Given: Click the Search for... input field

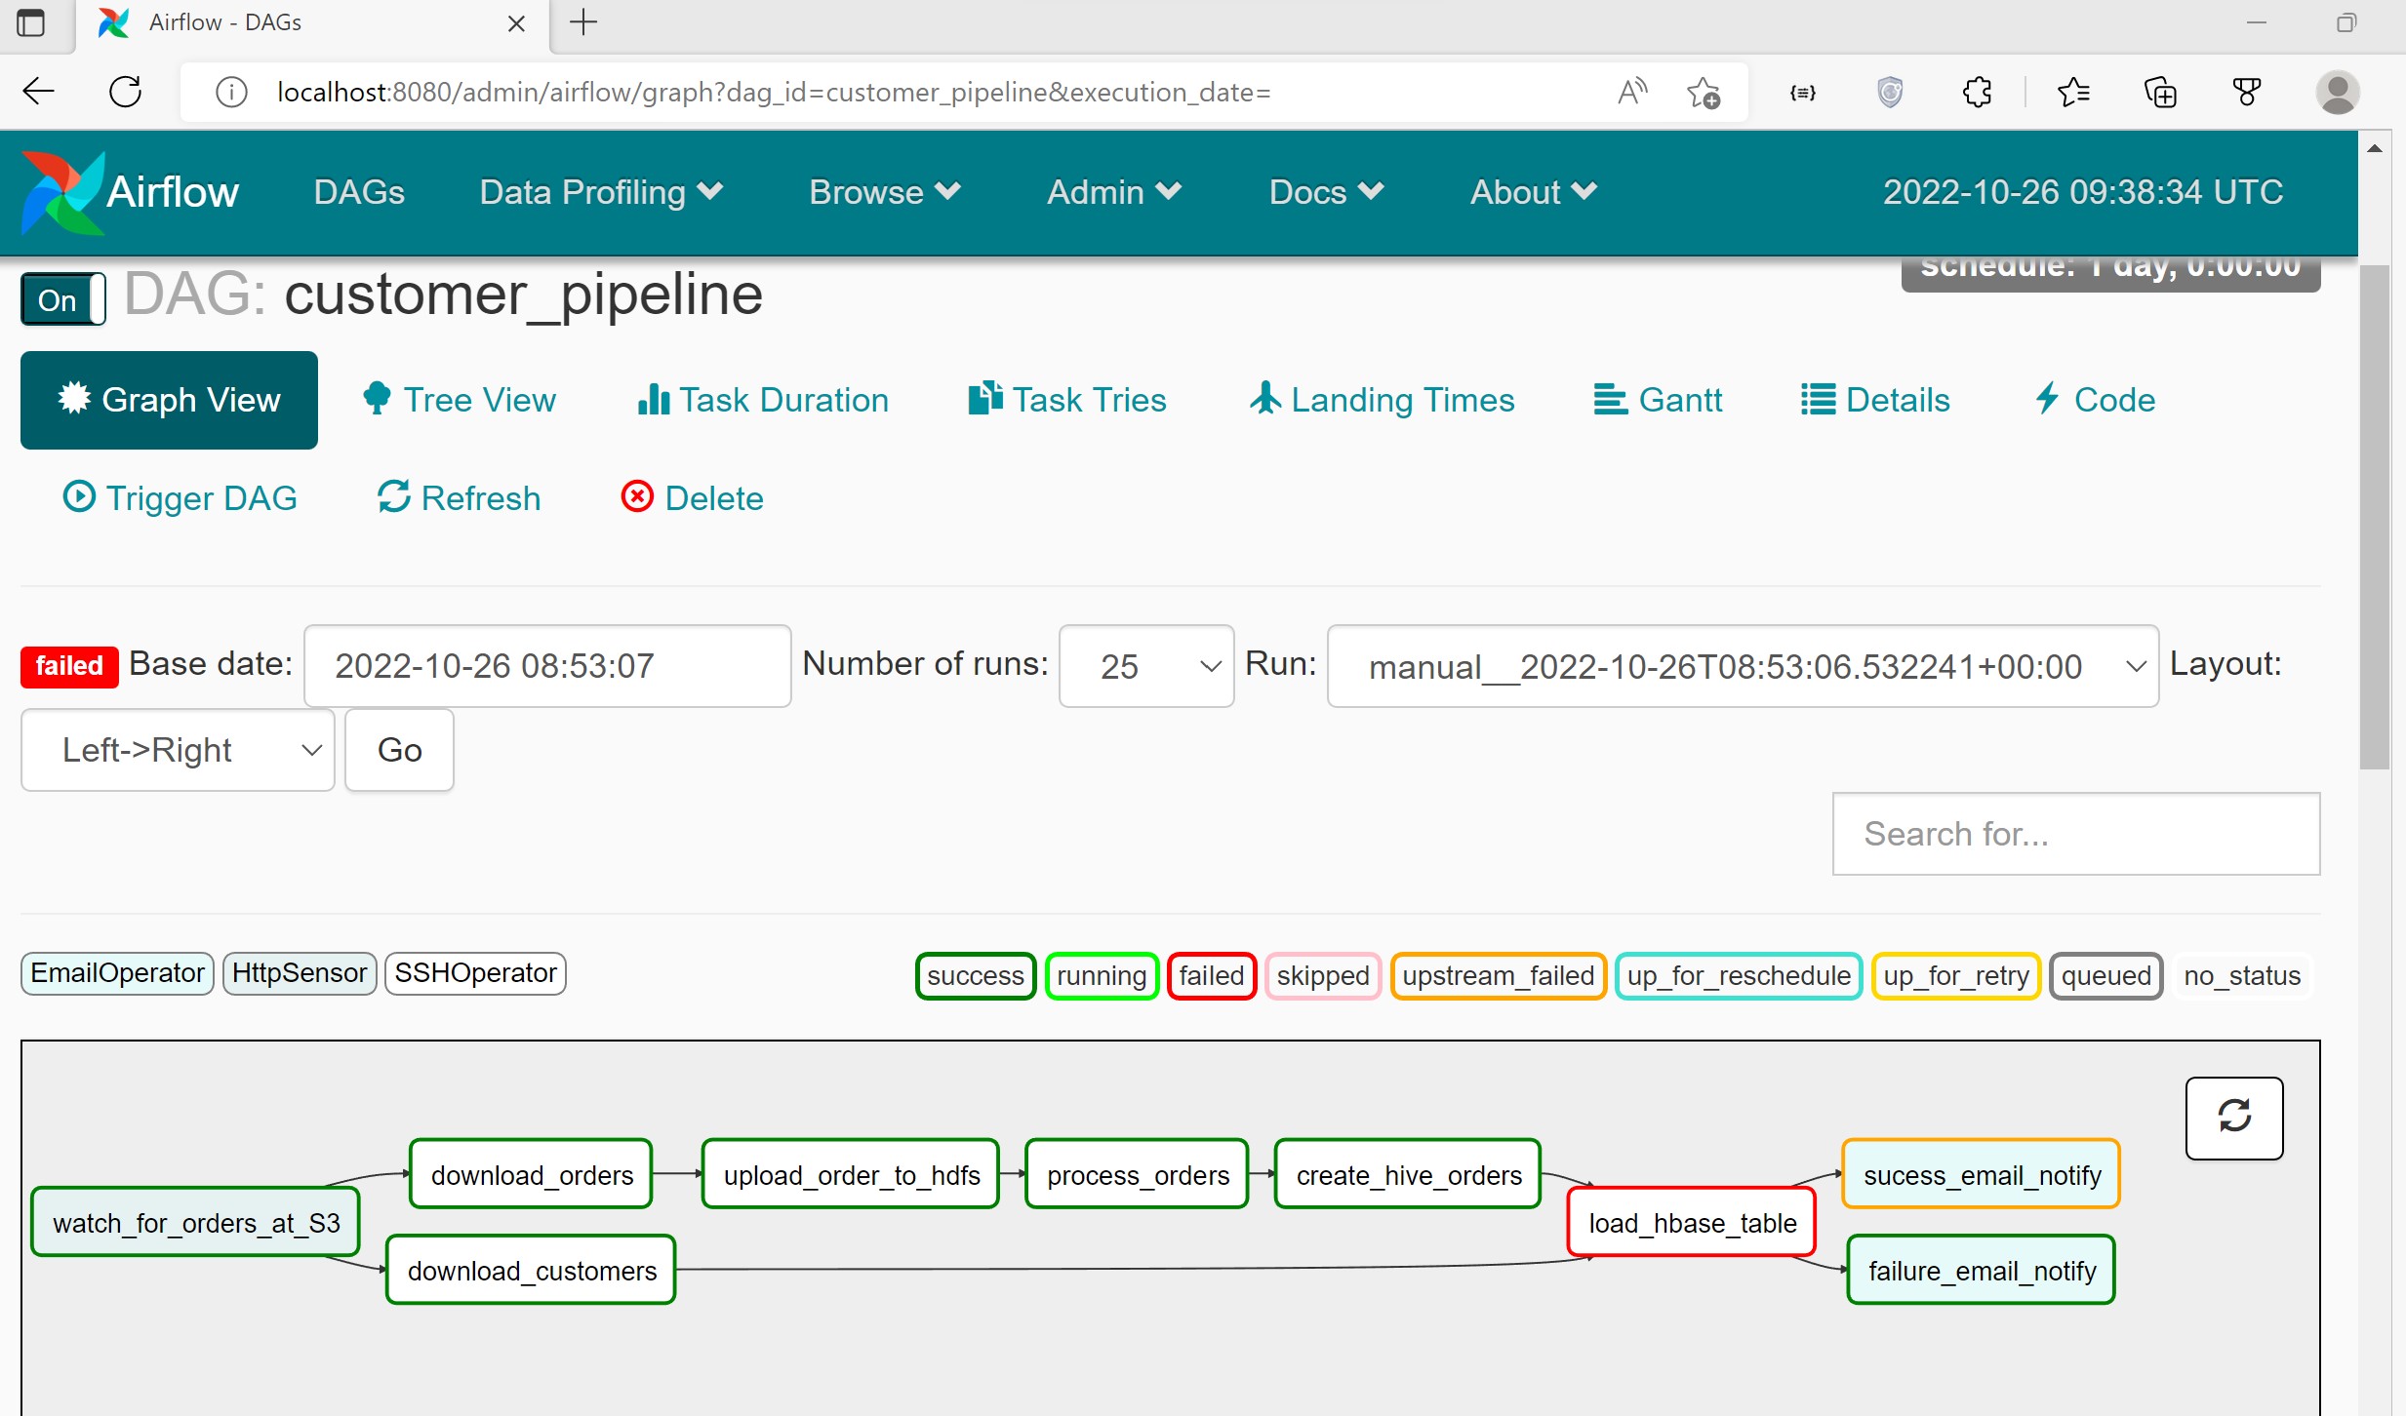Looking at the screenshot, I should pos(2074,834).
